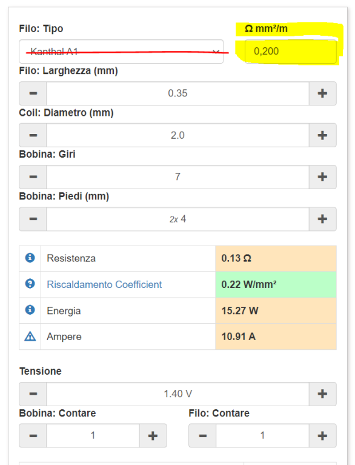The image size is (355, 465).
Task: Increase Bobina Piedi with plus button
Action: coord(322,219)
